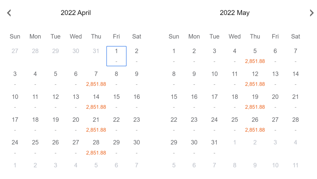Screen dimensions: 317x179
Task: Select greyed-out March 31 in April grid
Action: coord(96,51)
